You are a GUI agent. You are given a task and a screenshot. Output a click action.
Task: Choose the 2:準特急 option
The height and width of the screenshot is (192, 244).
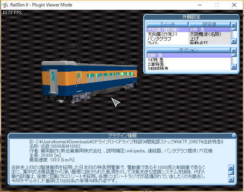coord(188,64)
